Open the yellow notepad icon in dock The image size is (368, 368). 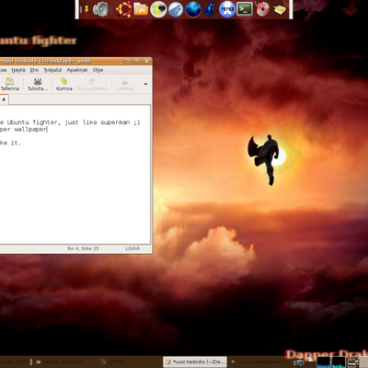(280, 10)
